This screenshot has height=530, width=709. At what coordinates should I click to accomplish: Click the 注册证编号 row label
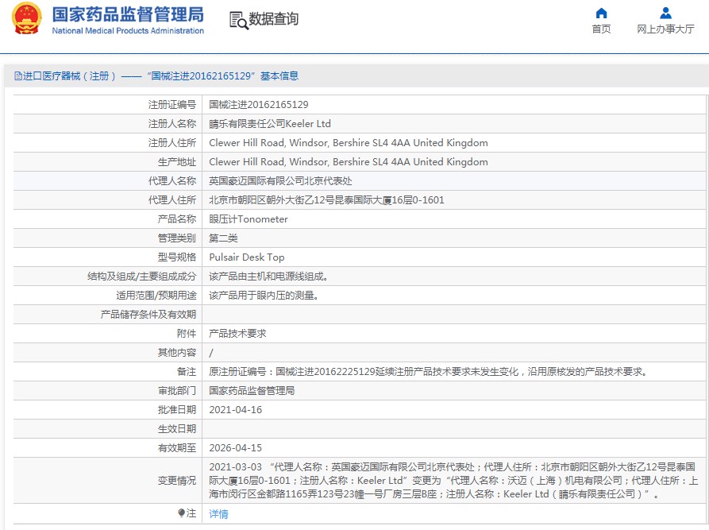[x=172, y=105]
